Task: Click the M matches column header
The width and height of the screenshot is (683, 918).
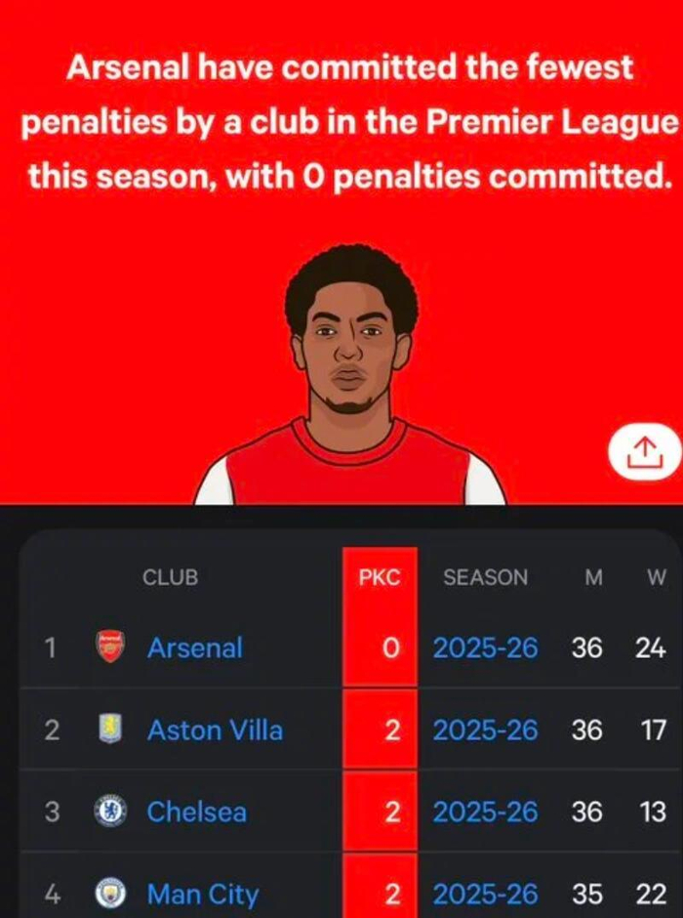Action: click(593, 578)
